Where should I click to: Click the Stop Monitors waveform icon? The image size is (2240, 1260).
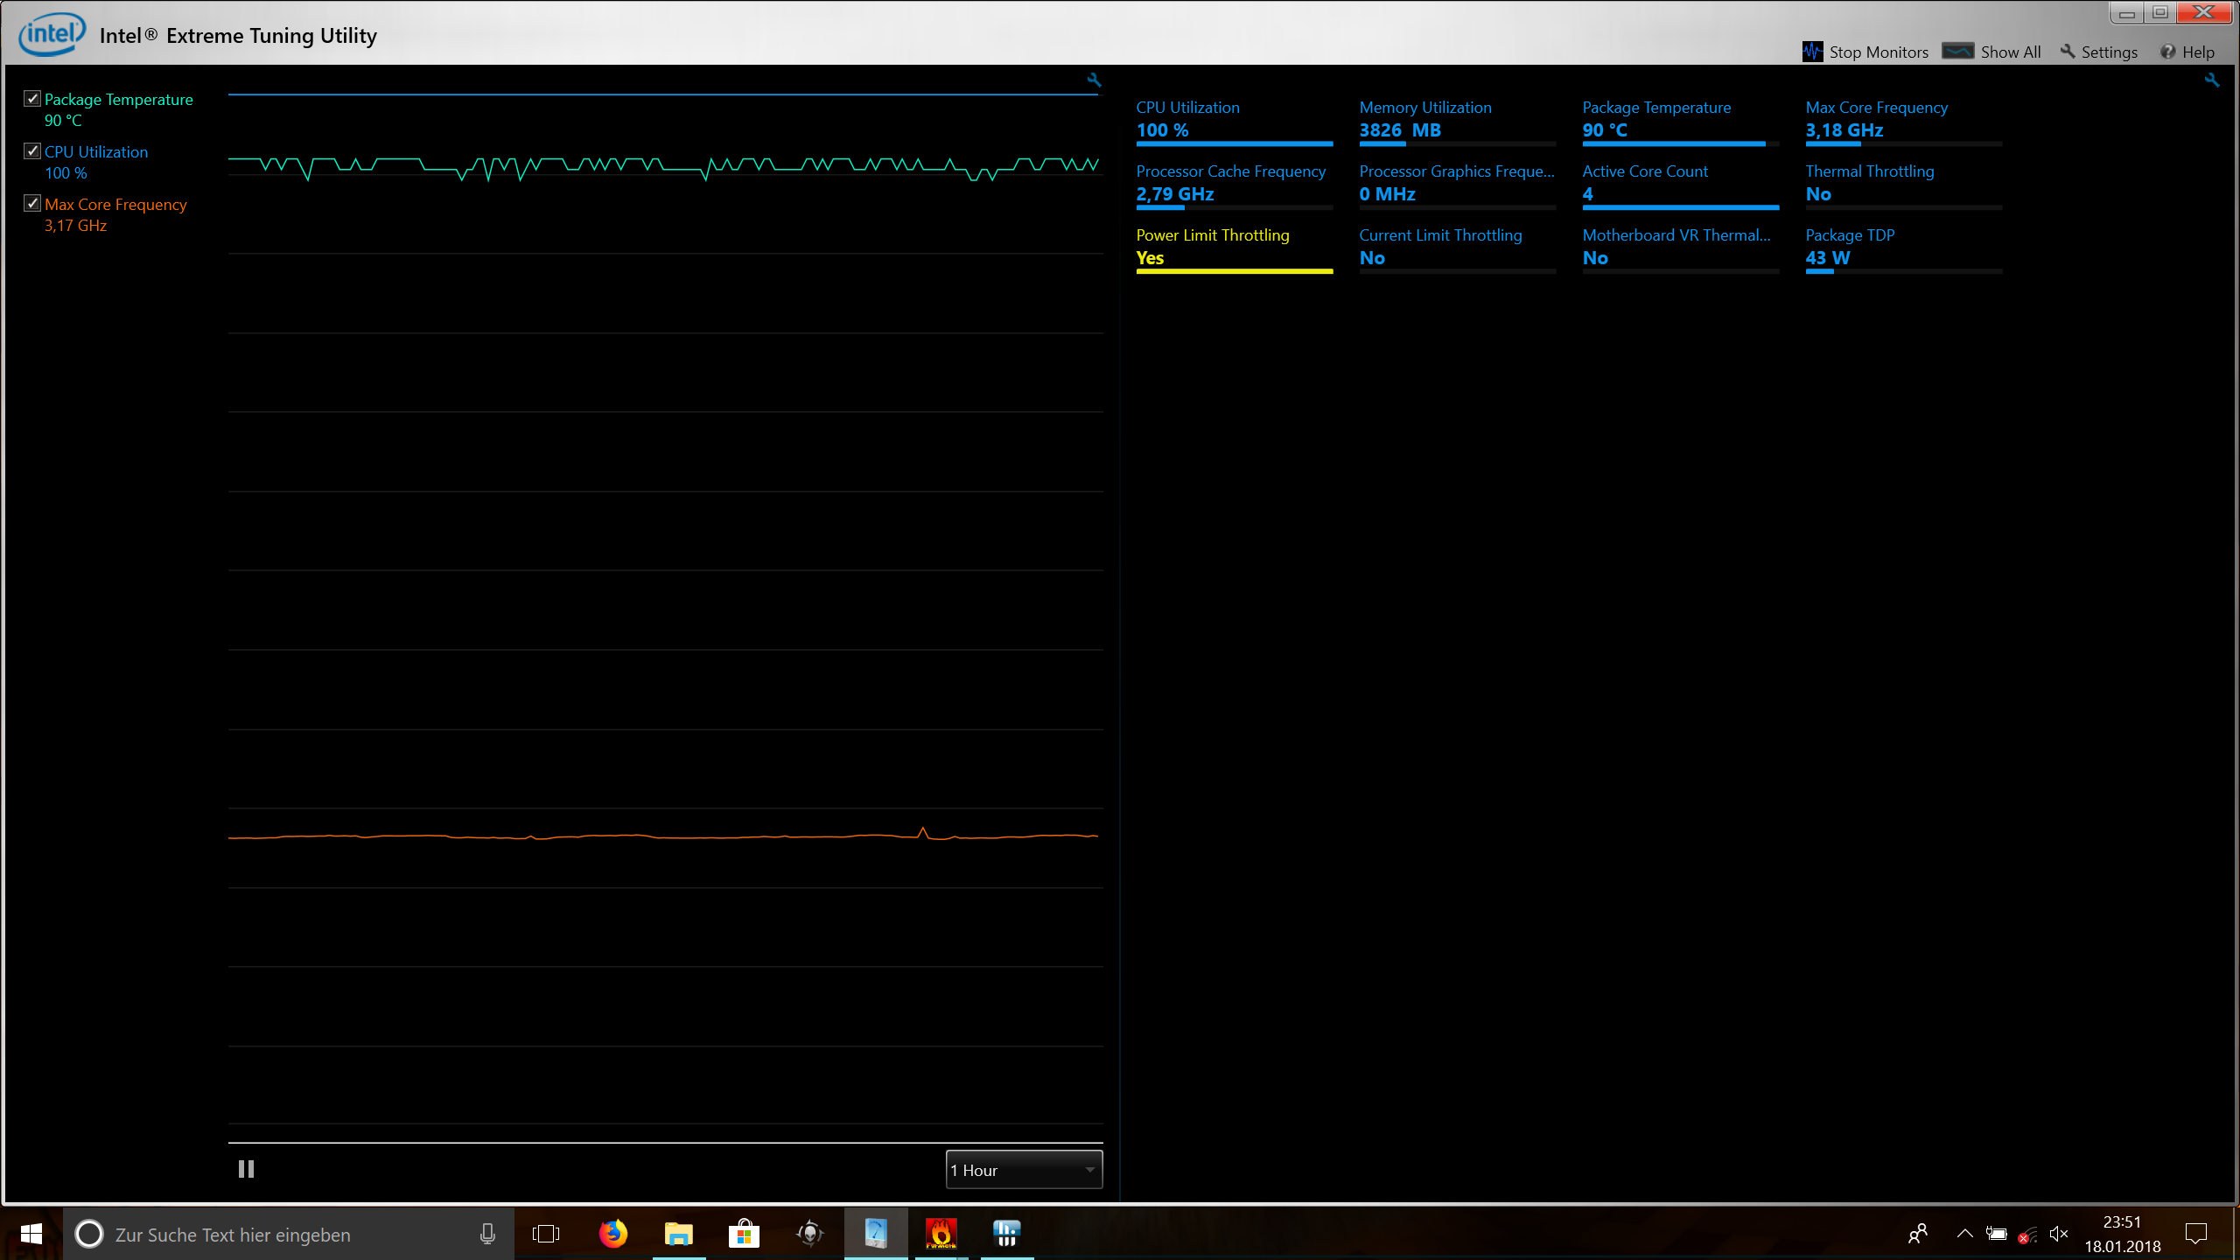tap(1812, 52)
